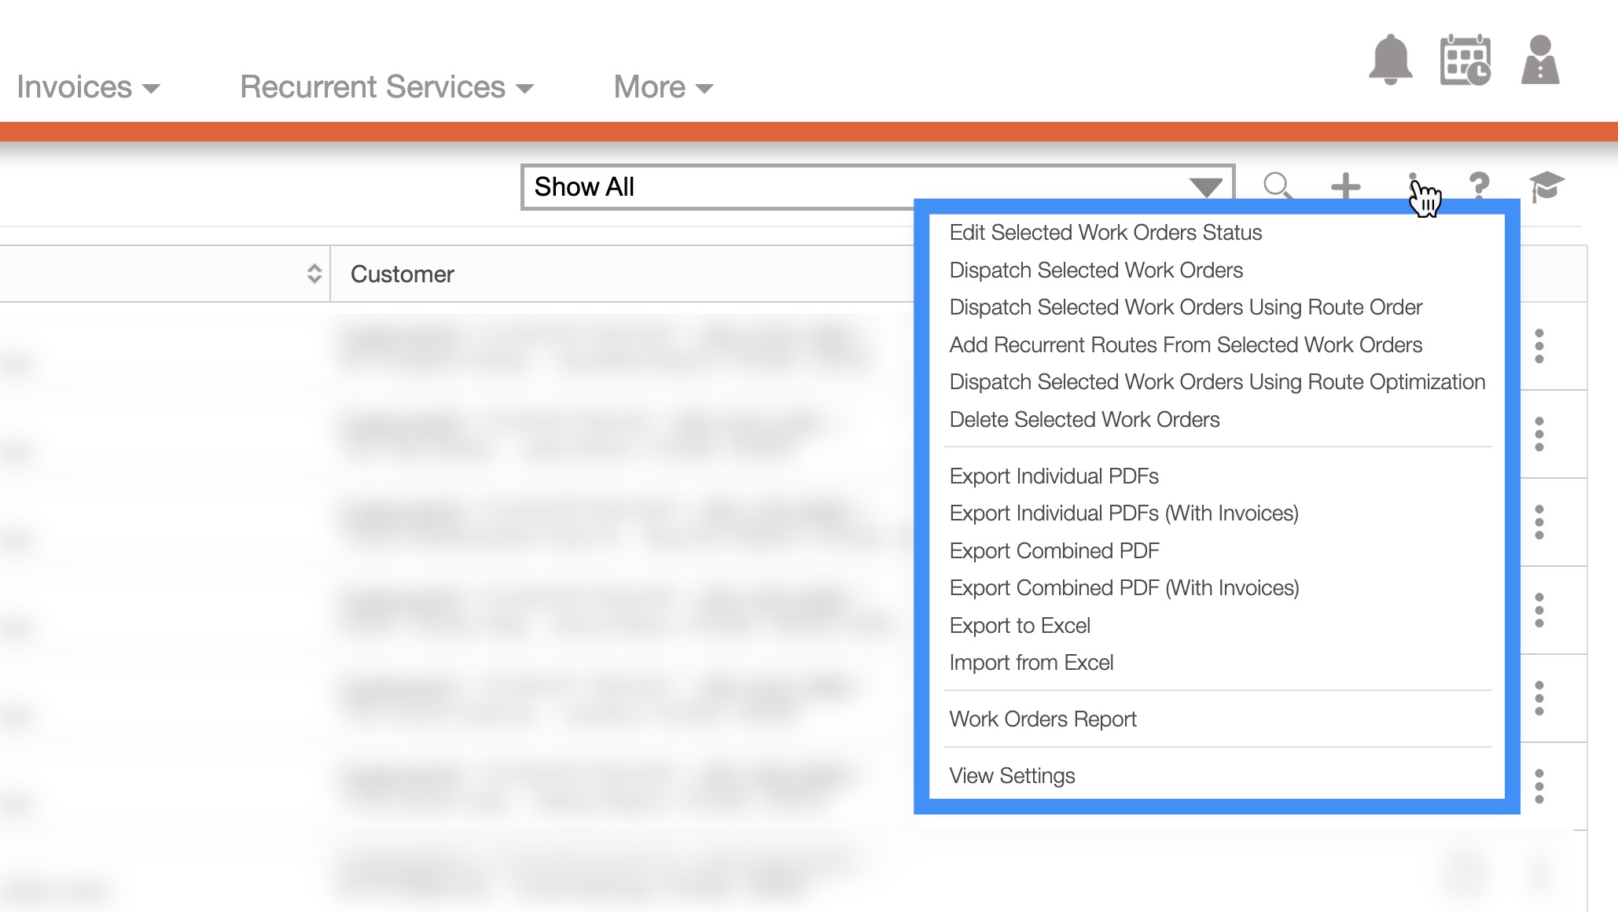
Task: Open the user profile icon
Action: click(x=1540, y=60)
